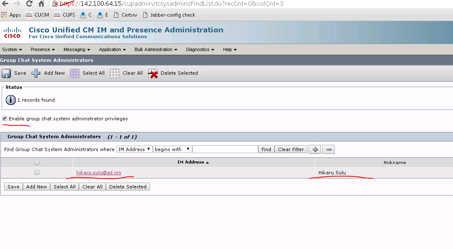
Task: Click the browser forward arrow
Action: pyautogui.click(x=17, y=4)
